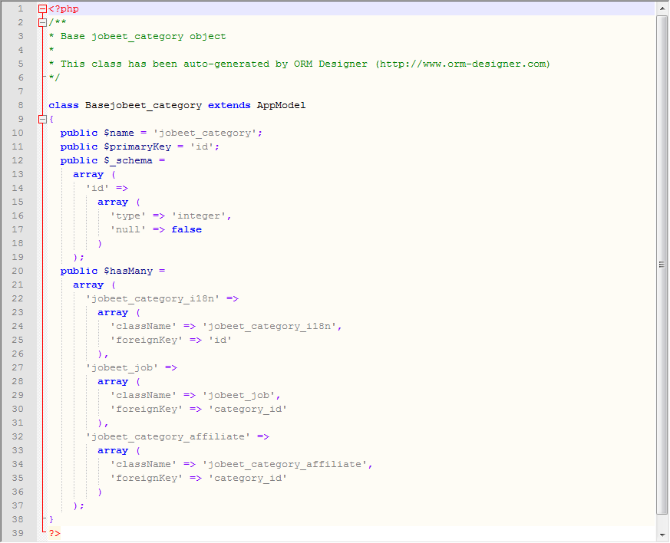Click the scrollbar down arrow

pos(662,534)
